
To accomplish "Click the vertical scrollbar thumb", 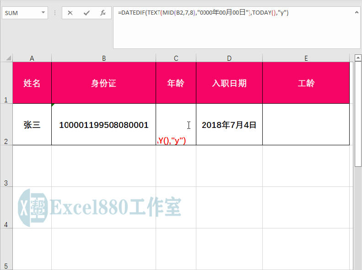I will [358, 114].
